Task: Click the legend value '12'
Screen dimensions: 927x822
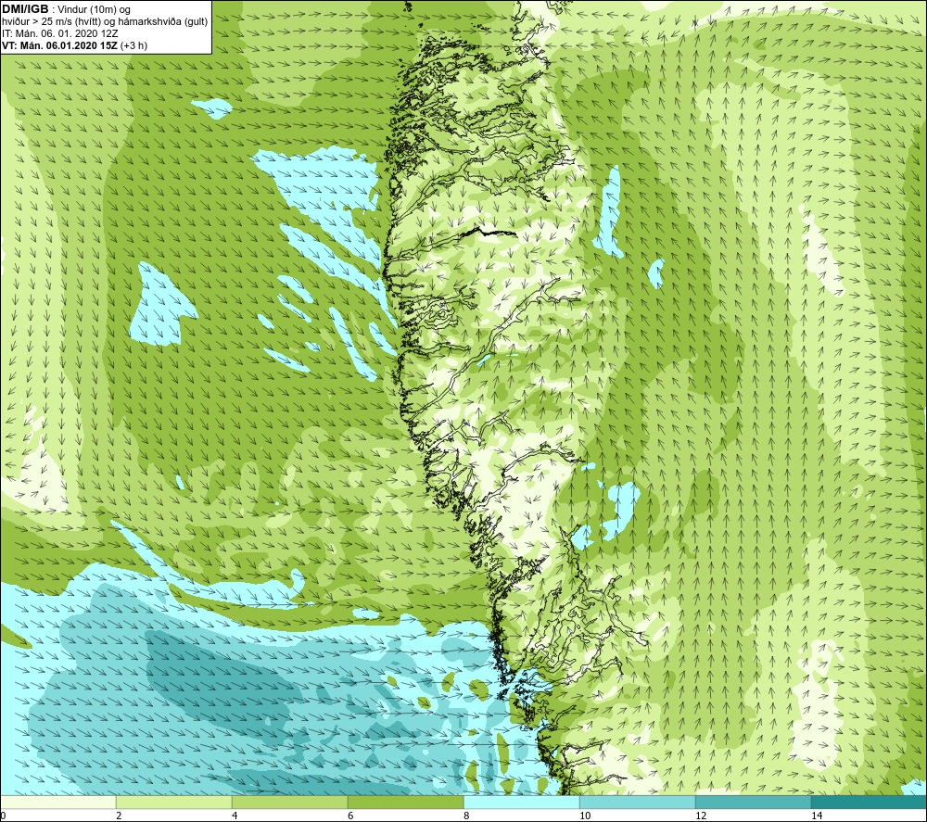Action: point(701,816)
